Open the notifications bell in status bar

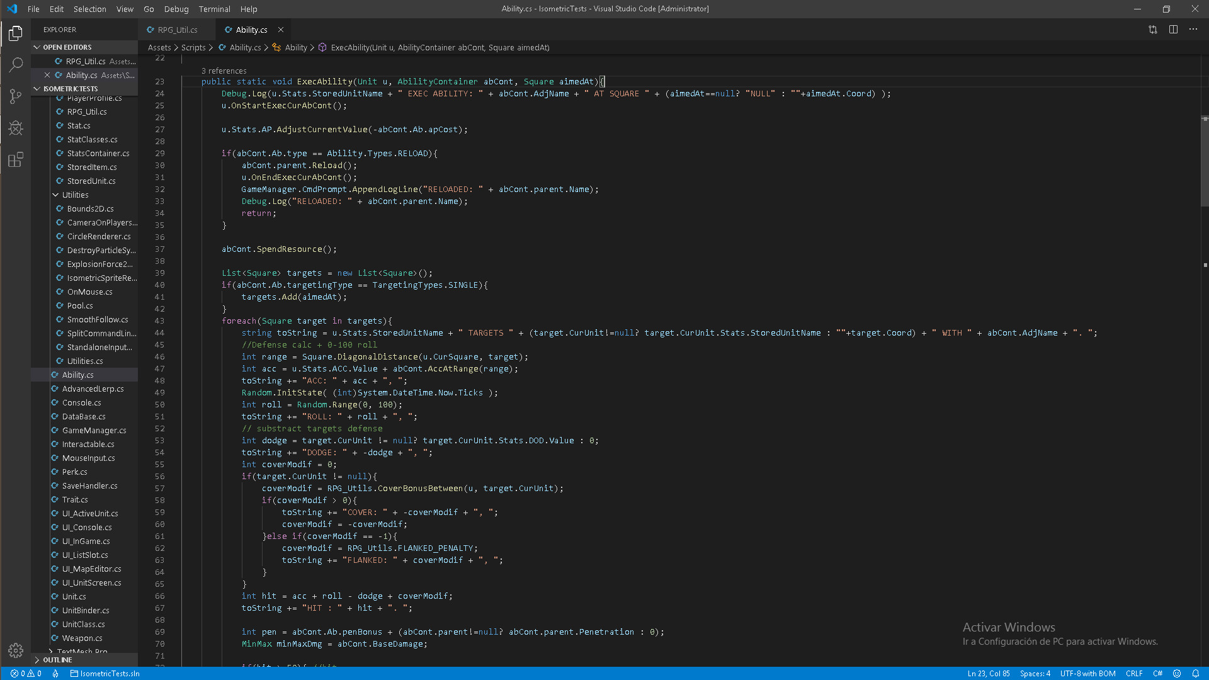tap(1196, 673)
